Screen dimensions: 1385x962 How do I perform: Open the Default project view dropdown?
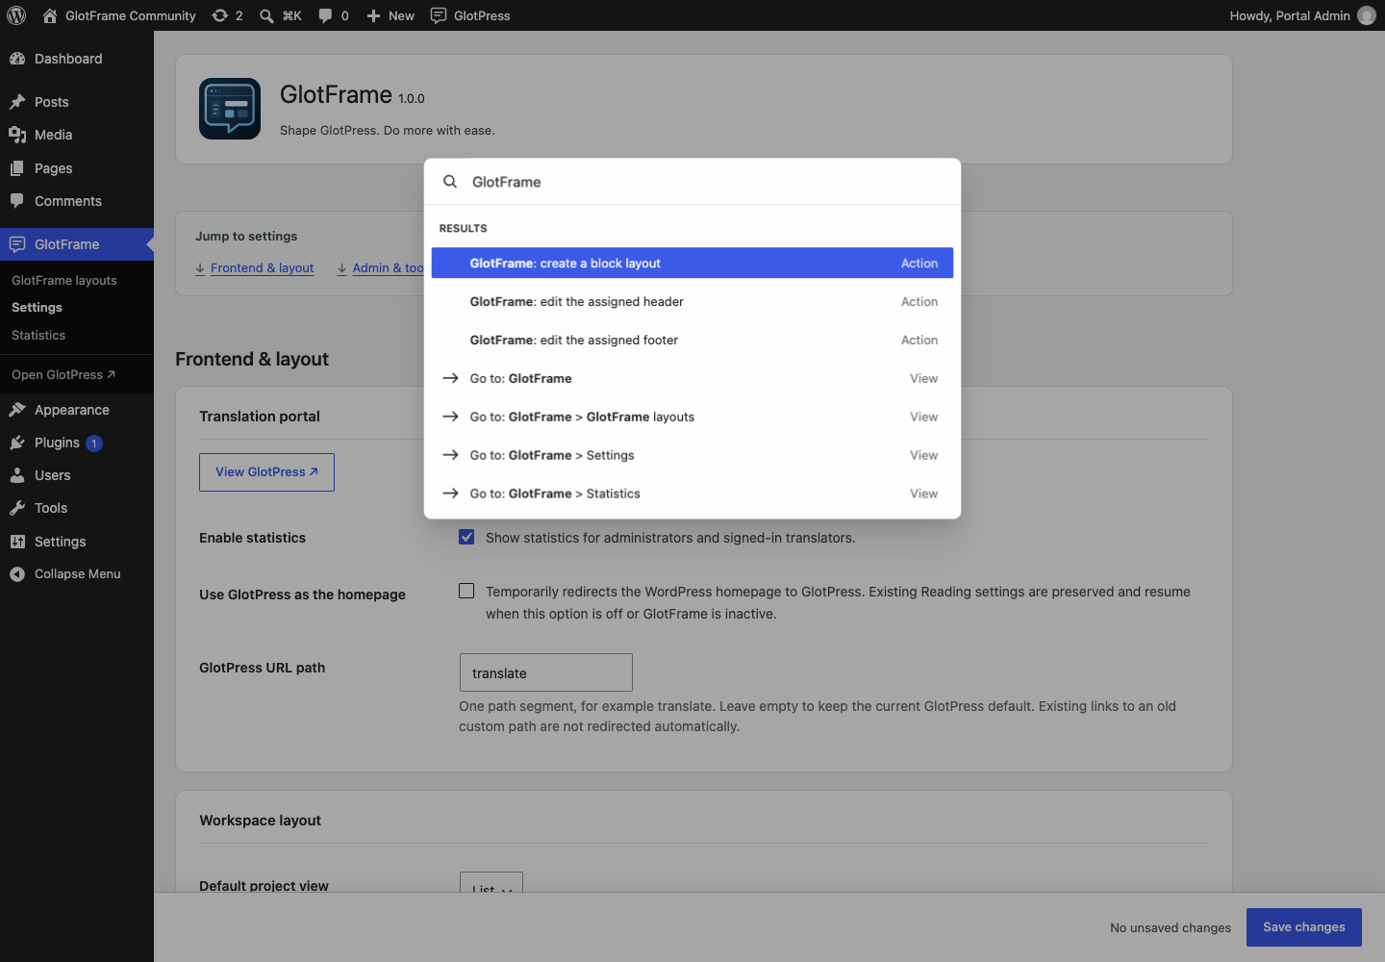(491, 882)
